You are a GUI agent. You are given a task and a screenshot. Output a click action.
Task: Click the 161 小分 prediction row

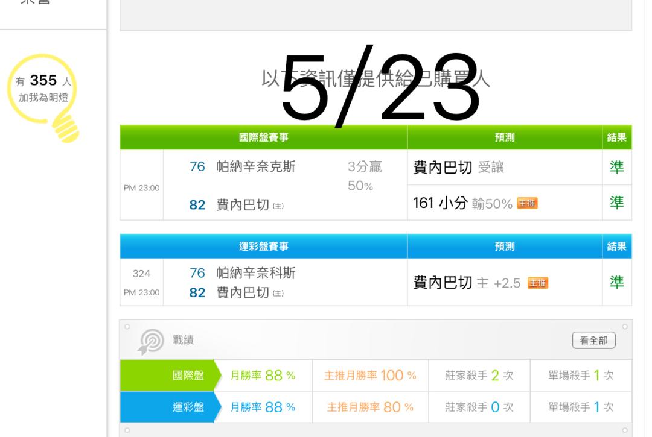505,203
